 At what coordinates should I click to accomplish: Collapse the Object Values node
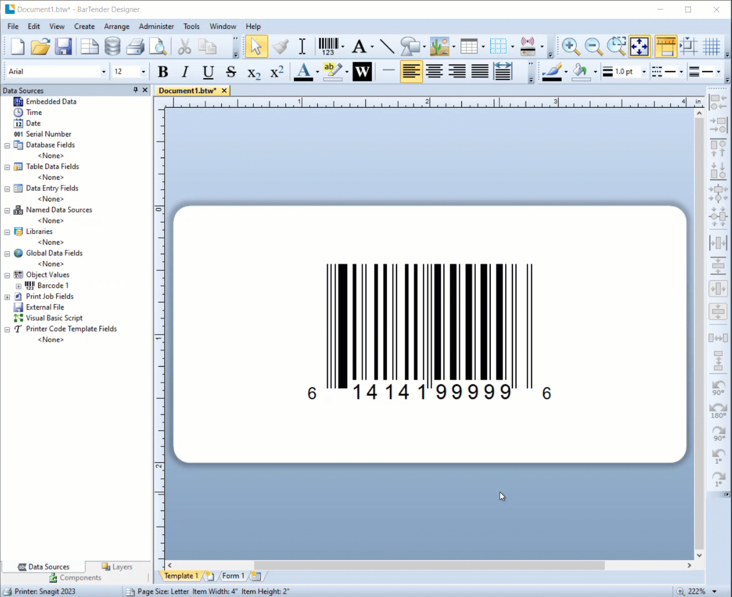(7, 275)
